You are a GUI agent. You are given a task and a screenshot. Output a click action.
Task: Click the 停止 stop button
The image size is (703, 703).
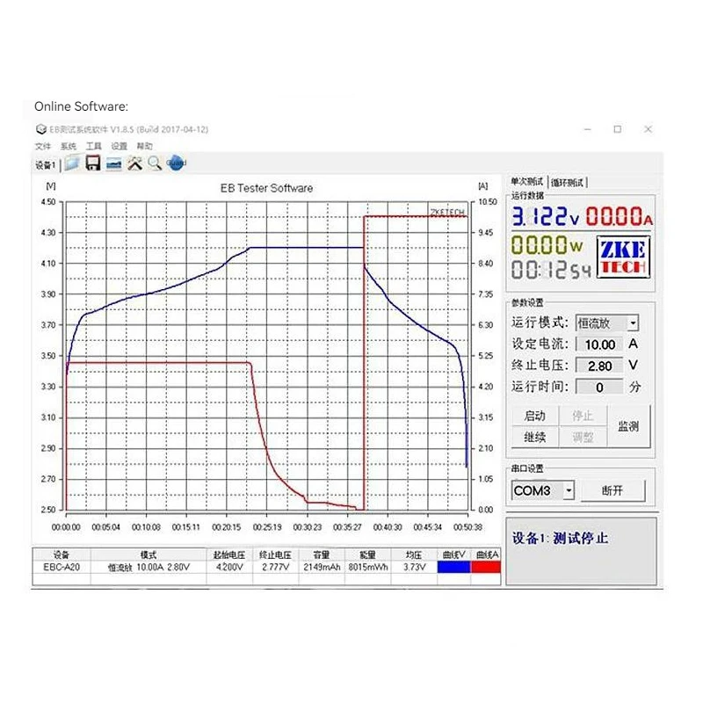point(583,416)
